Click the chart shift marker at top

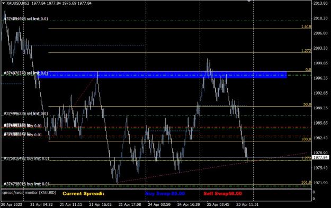[249, 1]
